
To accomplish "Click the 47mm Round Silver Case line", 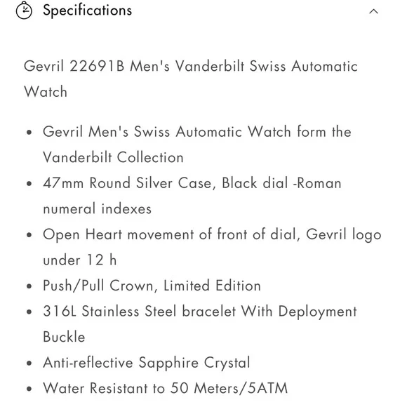I will click(x=192, y=182).
